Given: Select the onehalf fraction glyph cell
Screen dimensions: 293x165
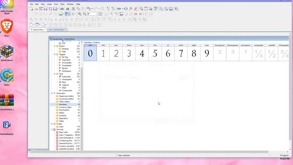Looking at the screenshot, I should [x=271, y=53].
